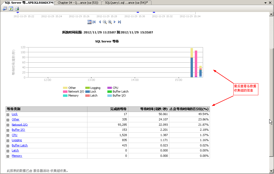This screenshot has height=174, width=274.
Task: Click the Other legend color swatch
Action: pyautogui.click(x=65, y=88)
